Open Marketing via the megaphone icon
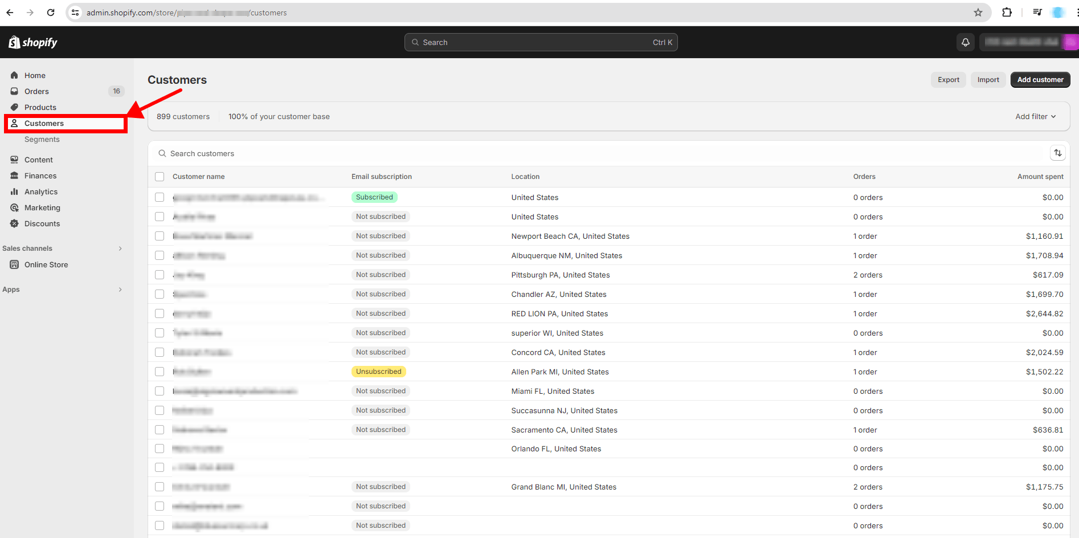 [x=15, y=207]
